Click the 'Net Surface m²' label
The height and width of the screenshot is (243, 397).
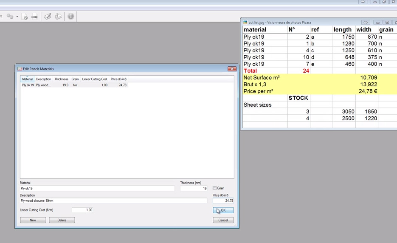coord(262,78)
